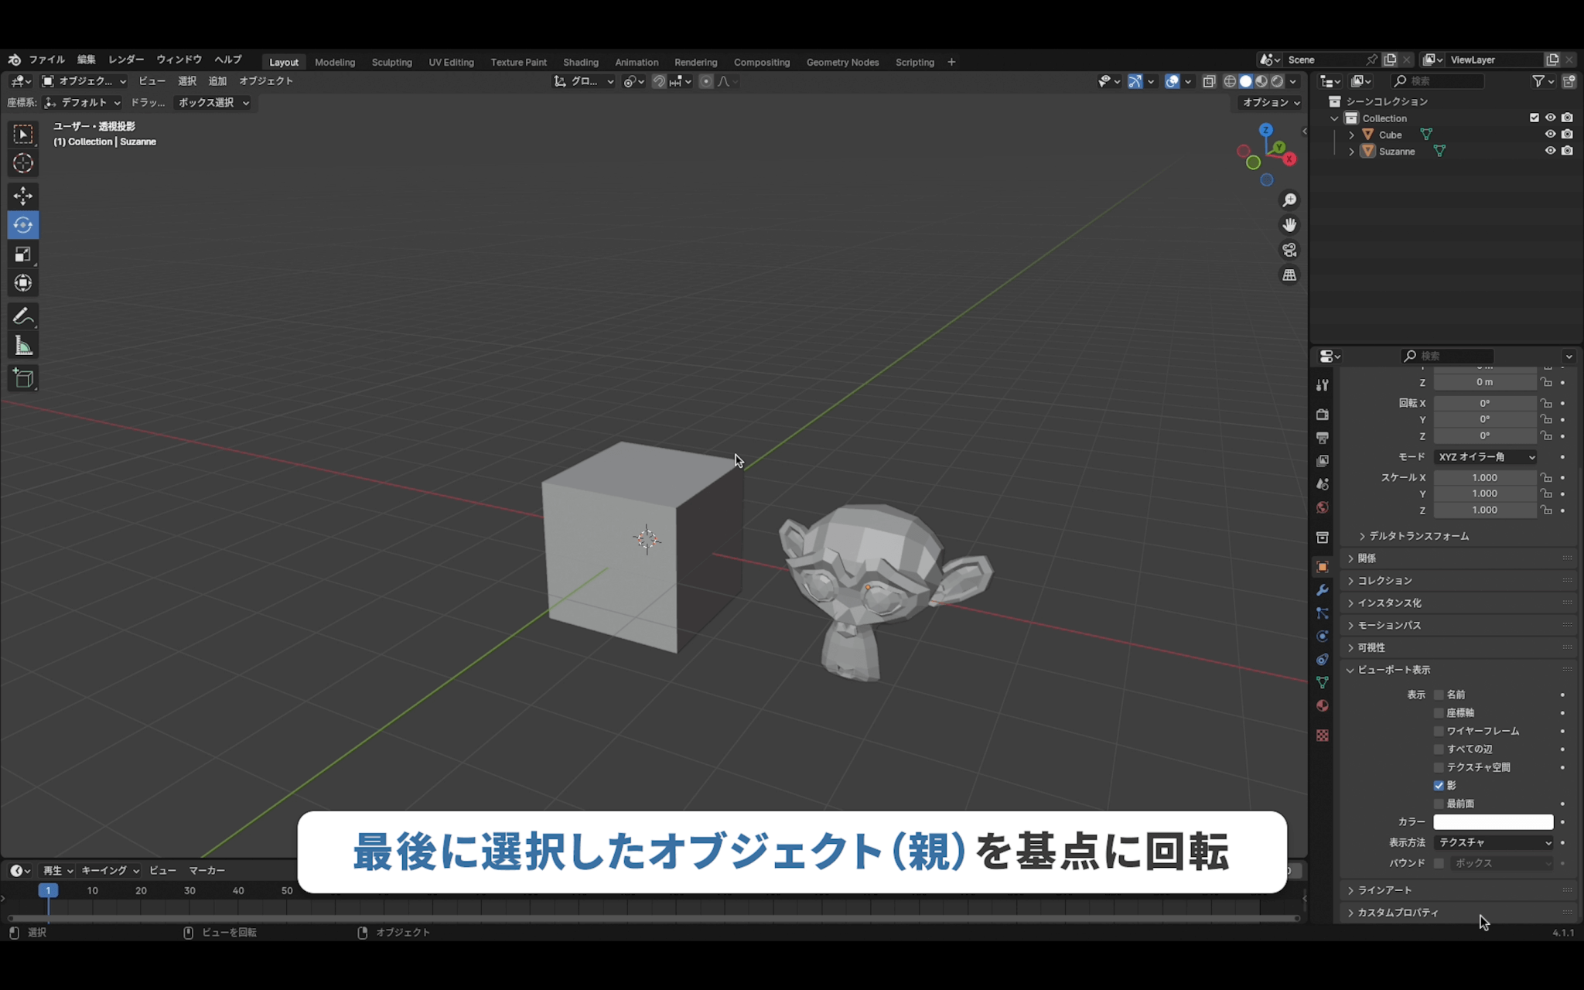
Task: Open the レンダー menu
Action: point(126,60)
